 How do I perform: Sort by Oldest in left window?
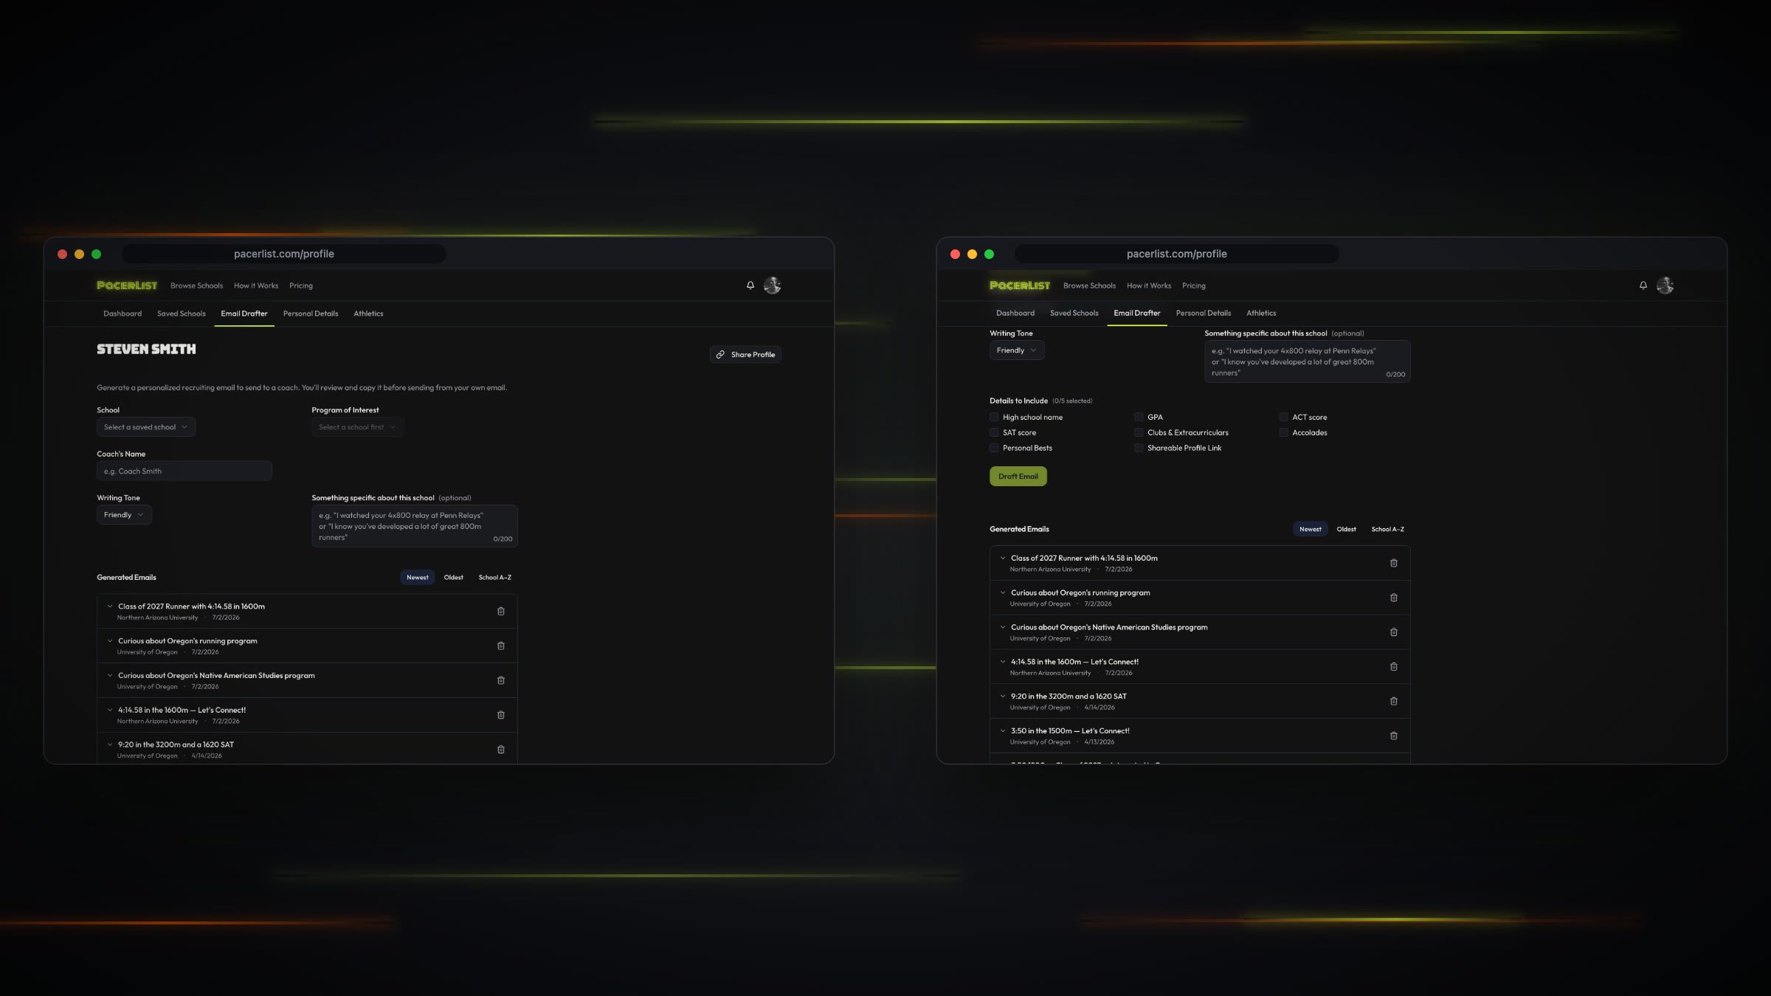click(454, 578)
